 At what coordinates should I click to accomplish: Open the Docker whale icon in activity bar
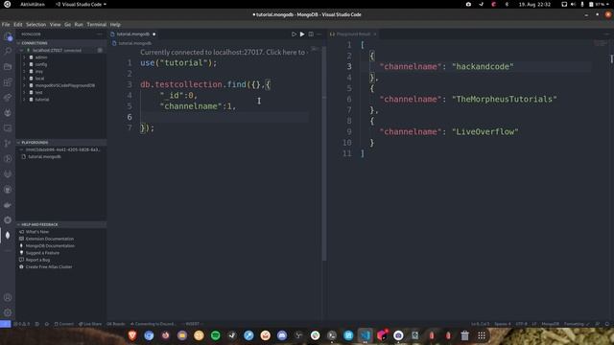[8, 204]
